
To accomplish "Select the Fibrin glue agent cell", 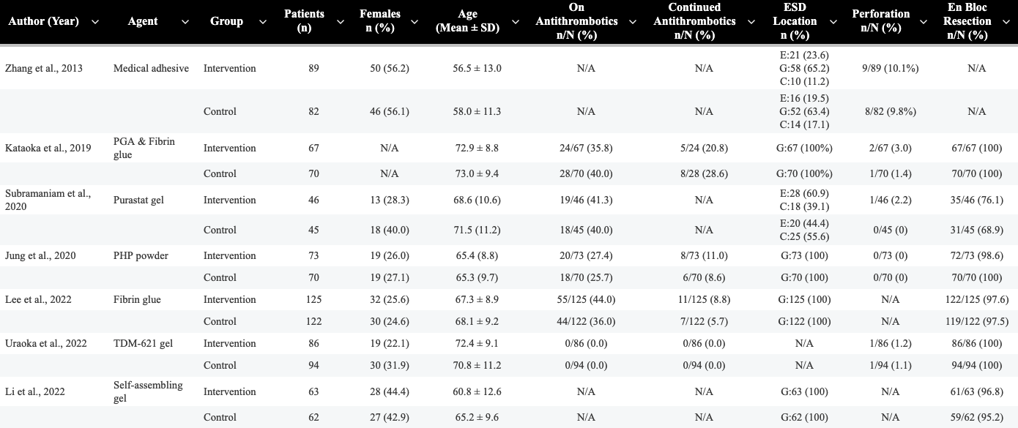I will [x=137, y=299].
